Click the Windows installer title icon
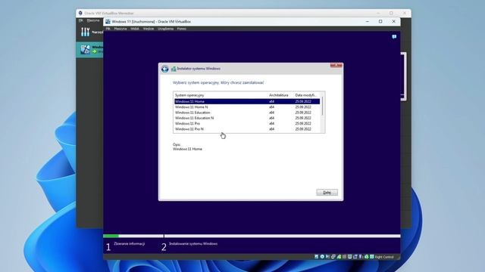The image size is (485, 272). coord(174,69)
